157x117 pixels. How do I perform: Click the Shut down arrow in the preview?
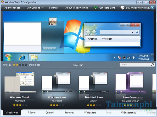55,49
